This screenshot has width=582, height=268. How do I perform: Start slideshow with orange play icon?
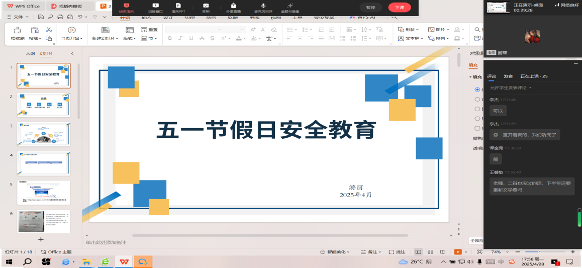coord(458,252)
